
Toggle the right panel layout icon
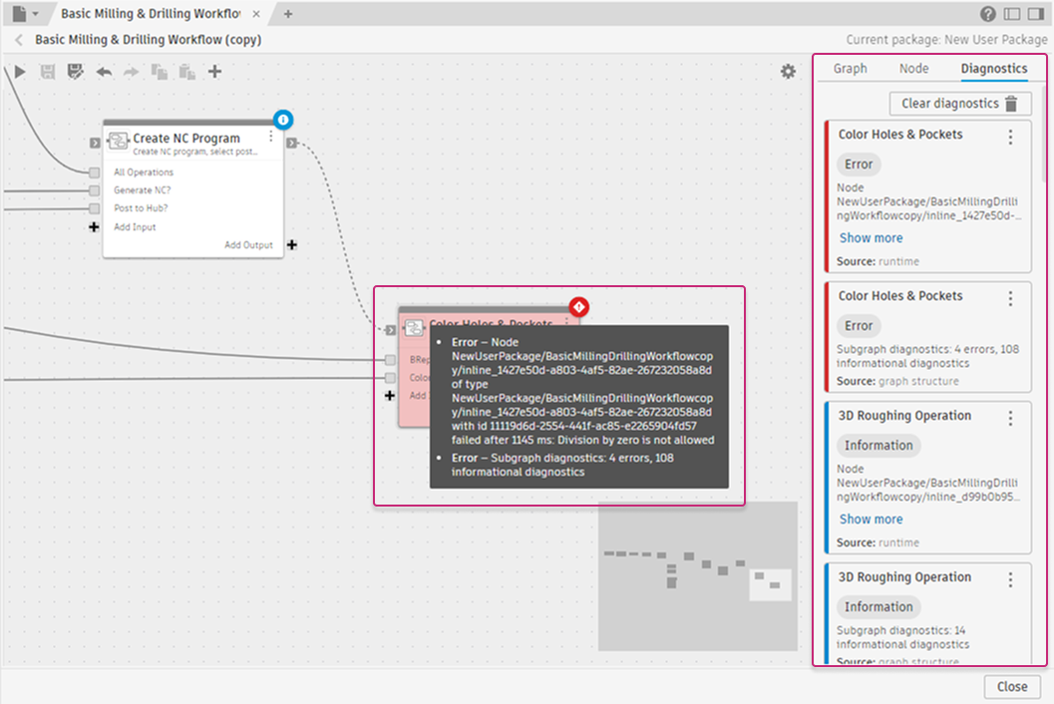[1036, 13]
